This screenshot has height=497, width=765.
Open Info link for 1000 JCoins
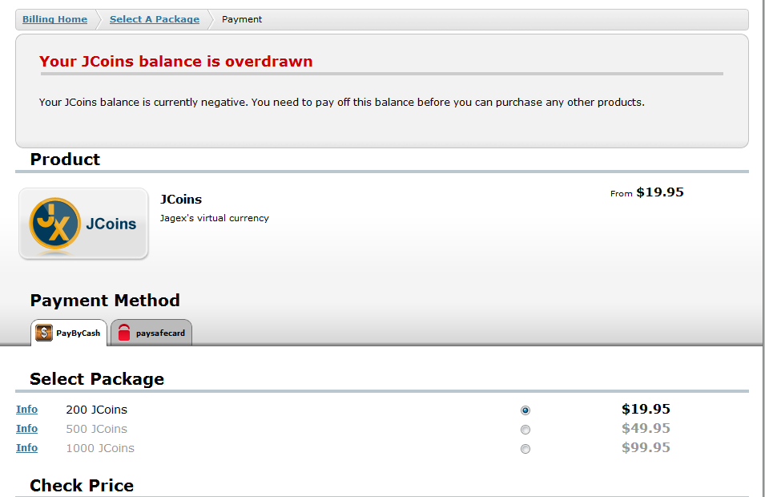coord(26,447)
